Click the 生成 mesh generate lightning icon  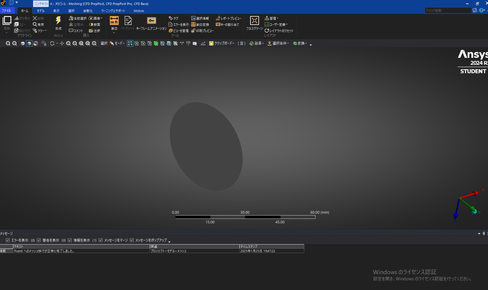point(58,20)
